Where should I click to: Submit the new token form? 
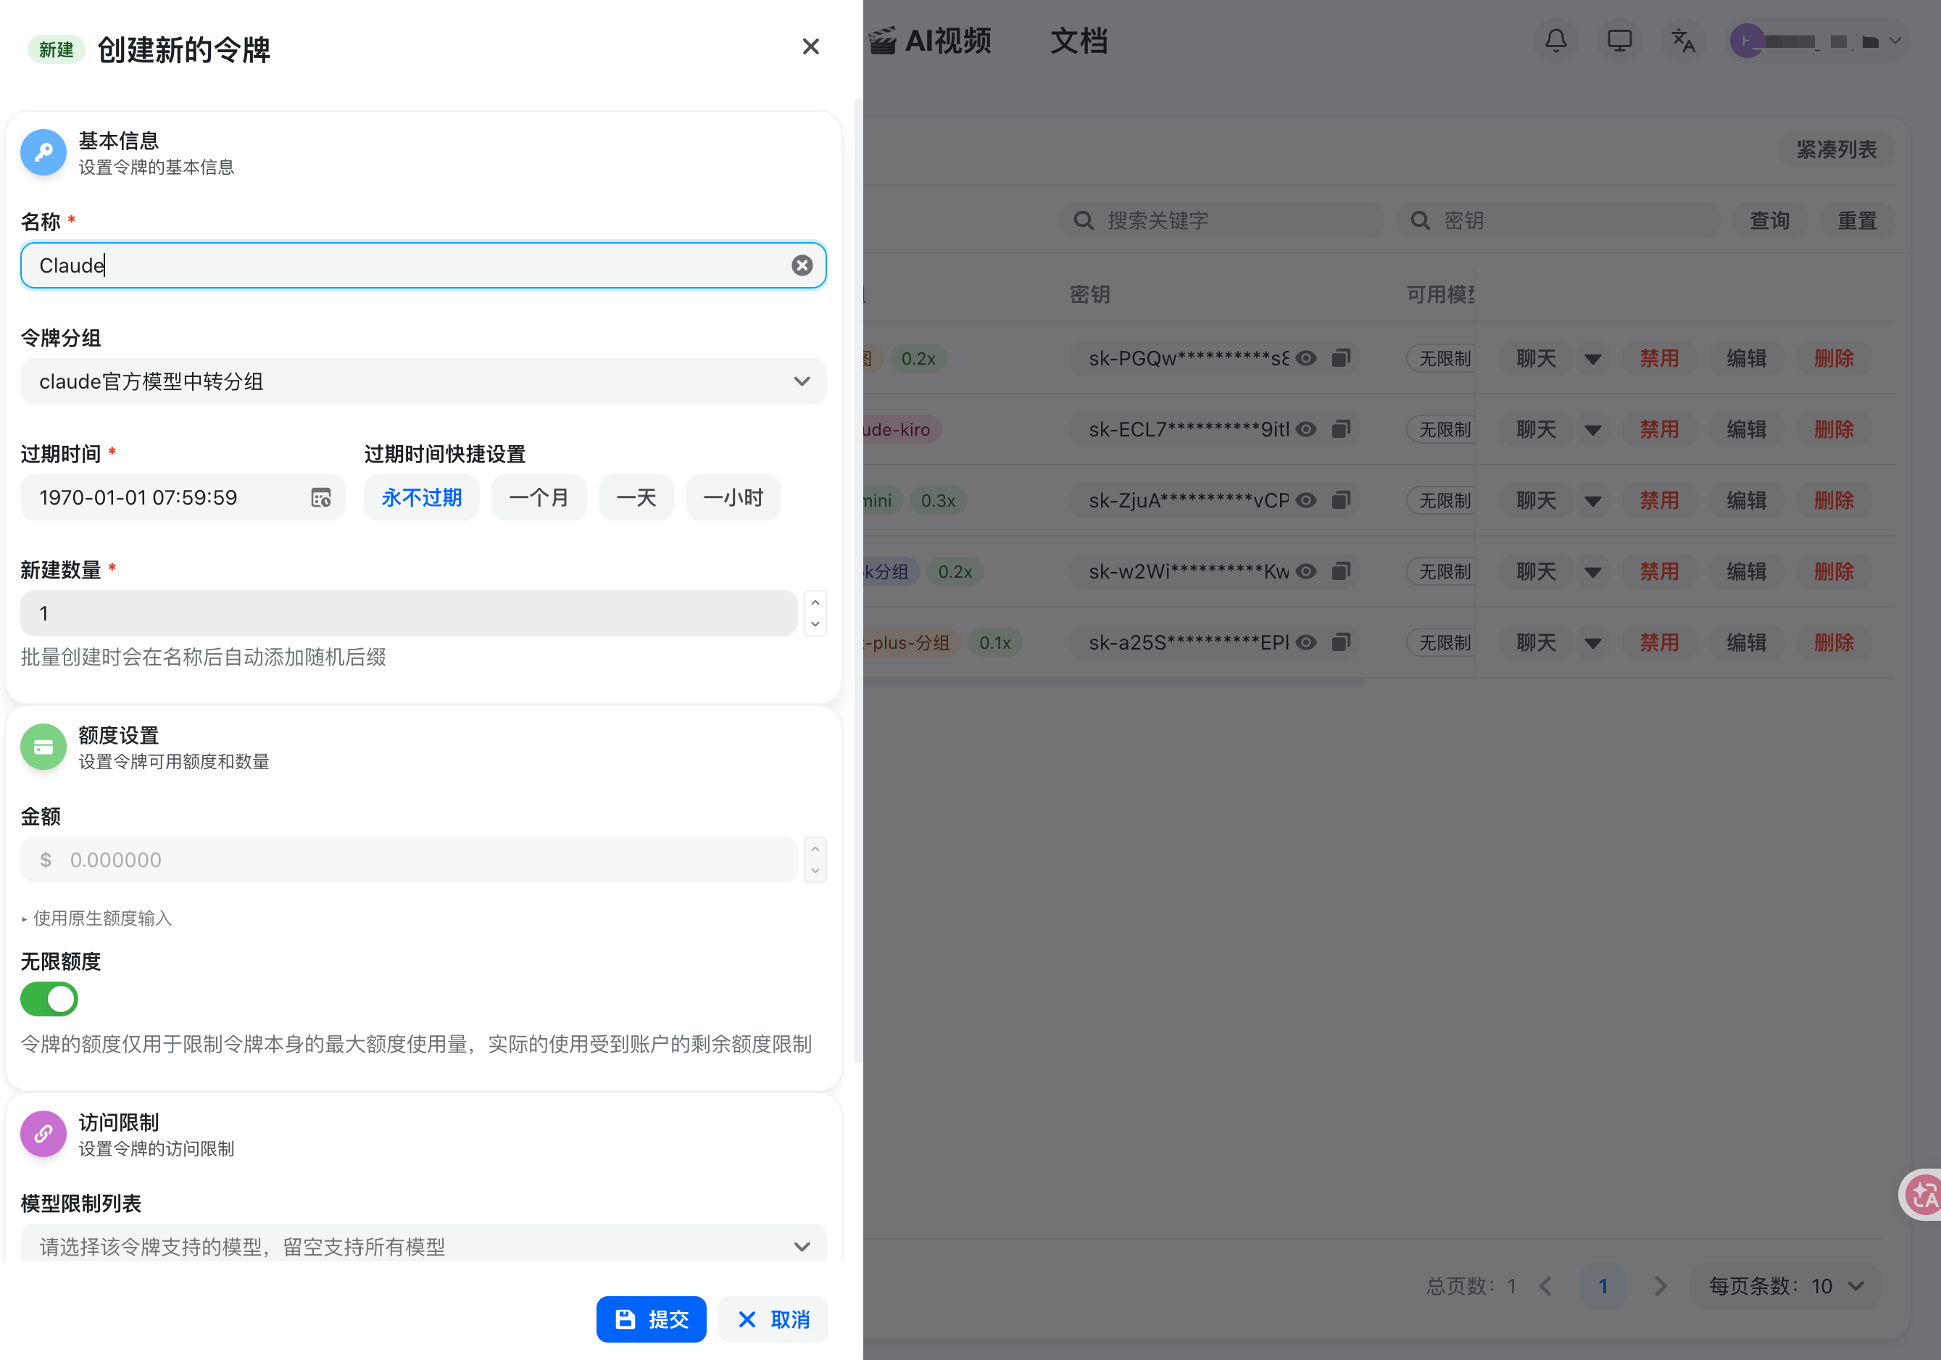[x=651, y=1319]
